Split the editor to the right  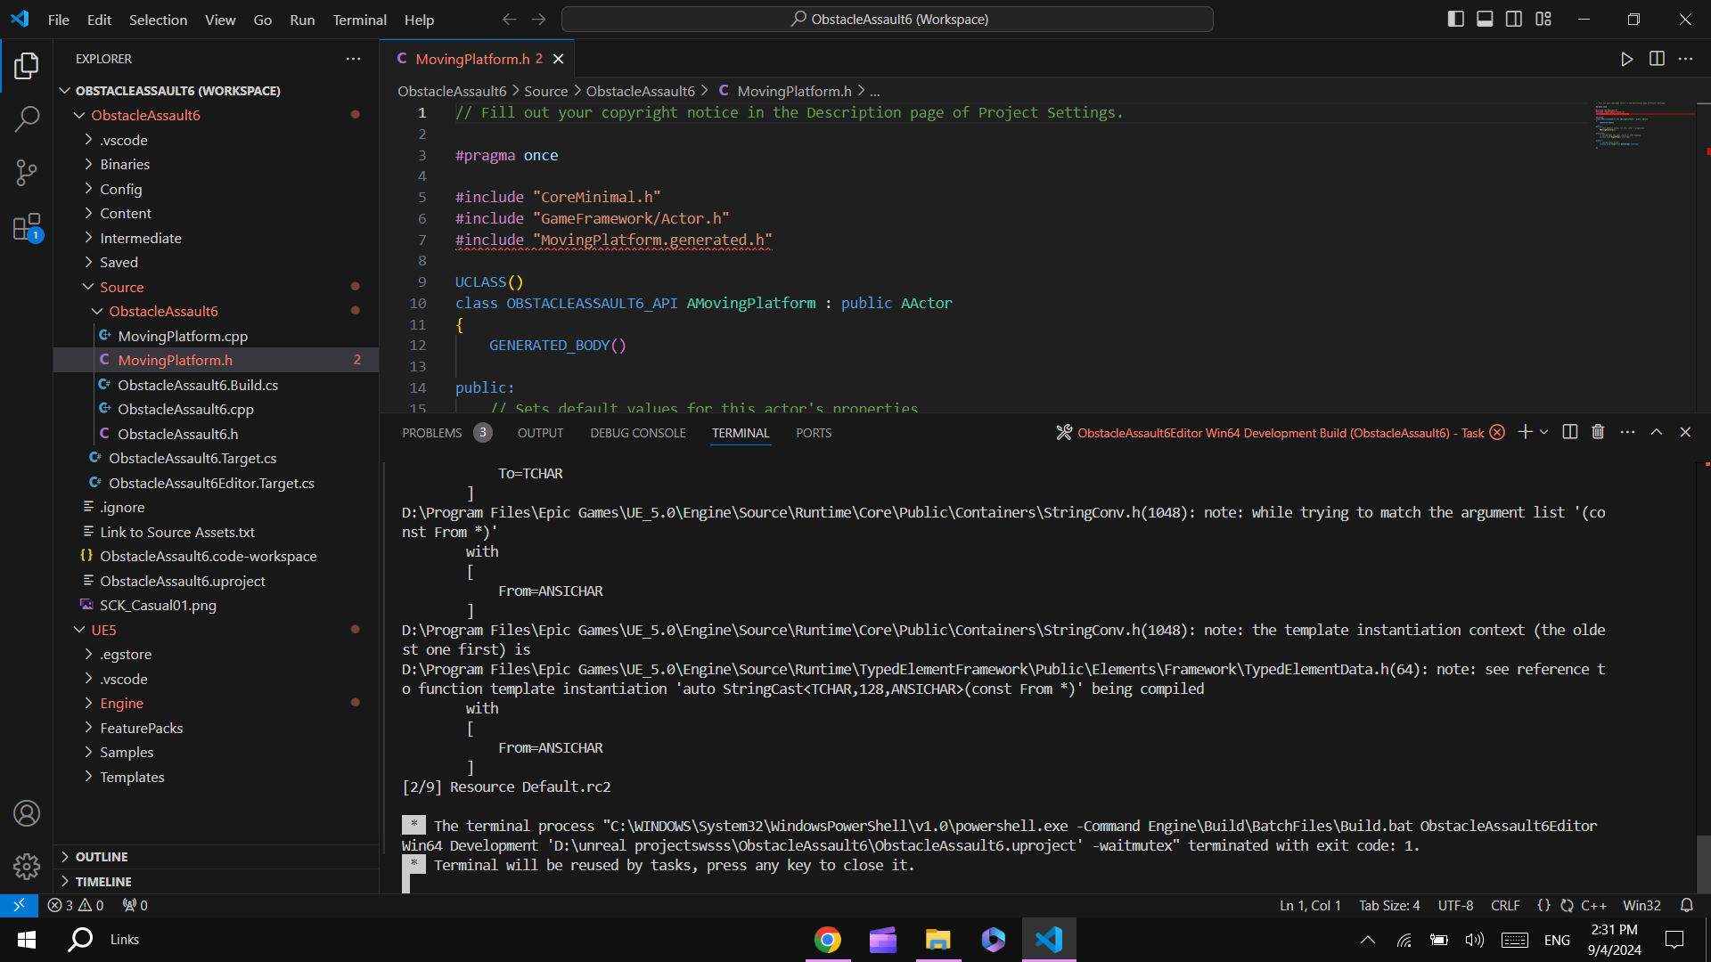(x=1658, y=59)
